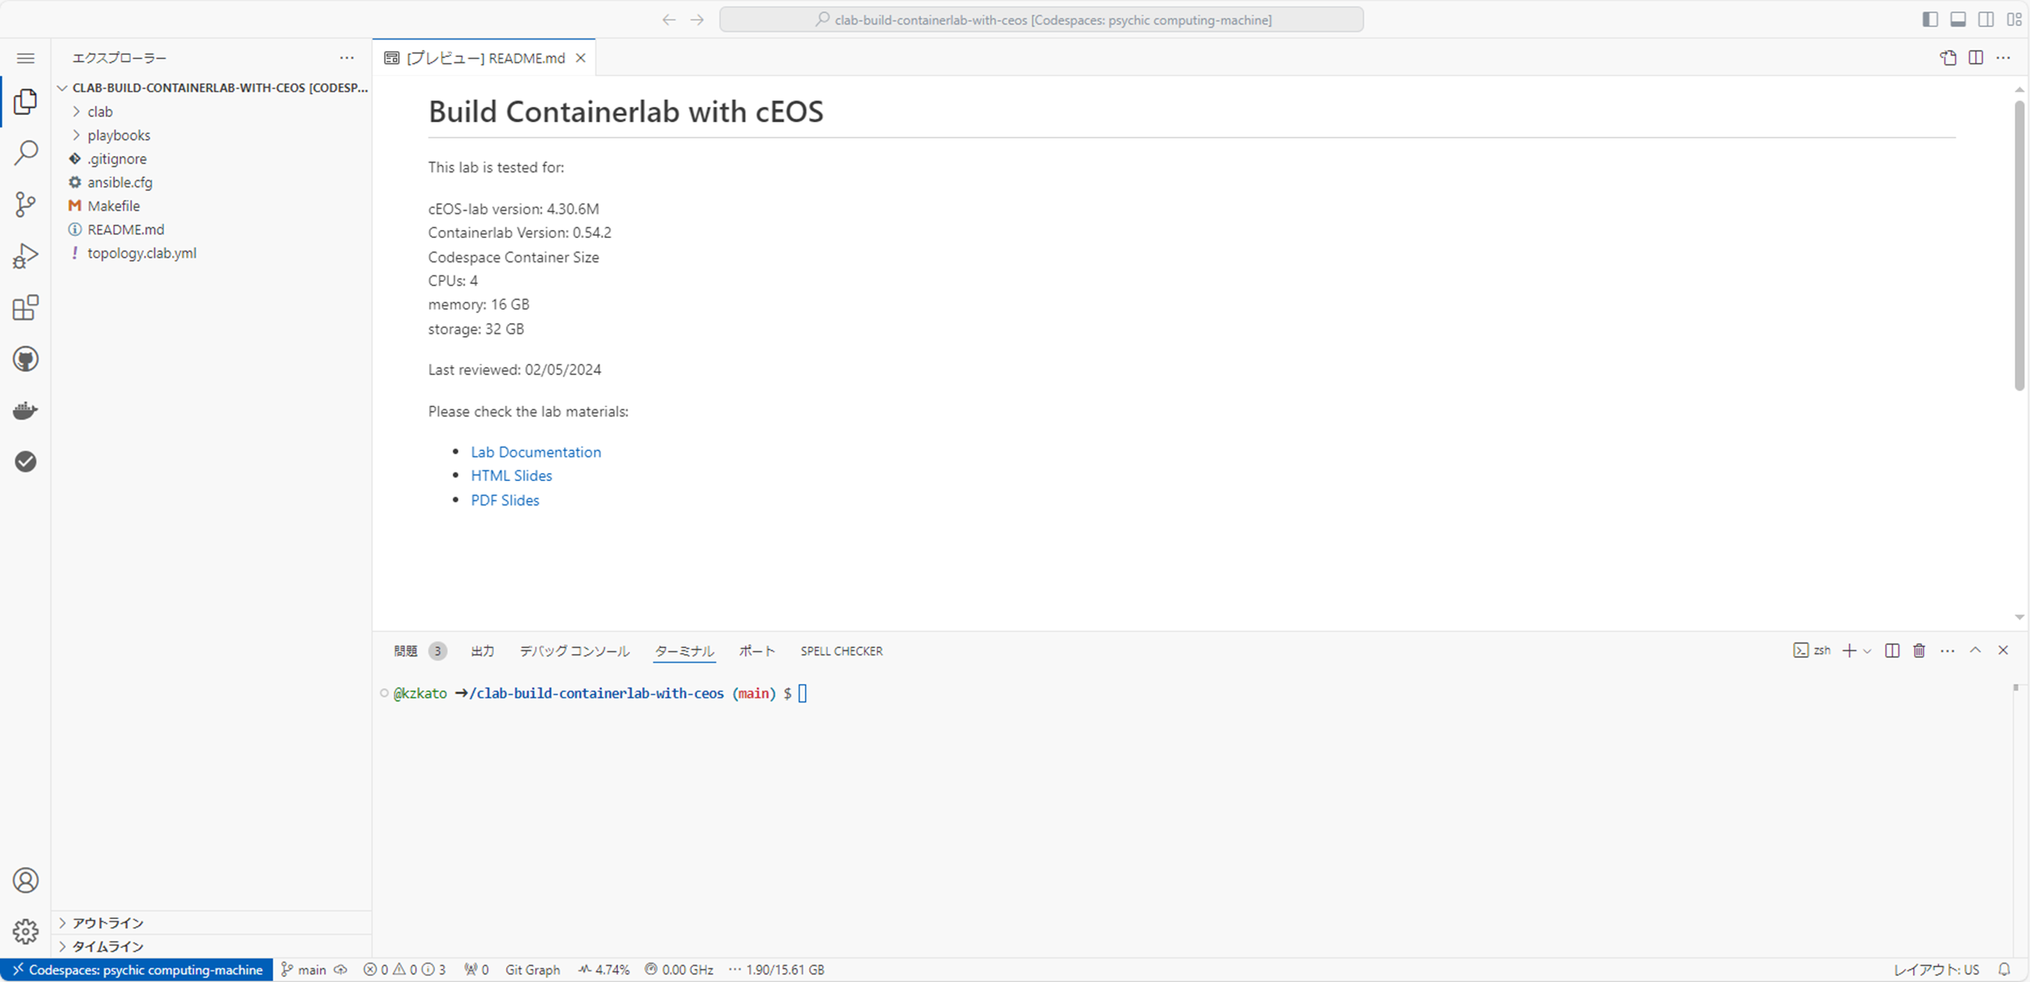
Task: Switch to the ポート tab
Action: [x=756, y=650]
